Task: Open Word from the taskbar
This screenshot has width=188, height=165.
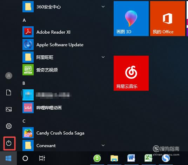Action: tap(131, 158)
